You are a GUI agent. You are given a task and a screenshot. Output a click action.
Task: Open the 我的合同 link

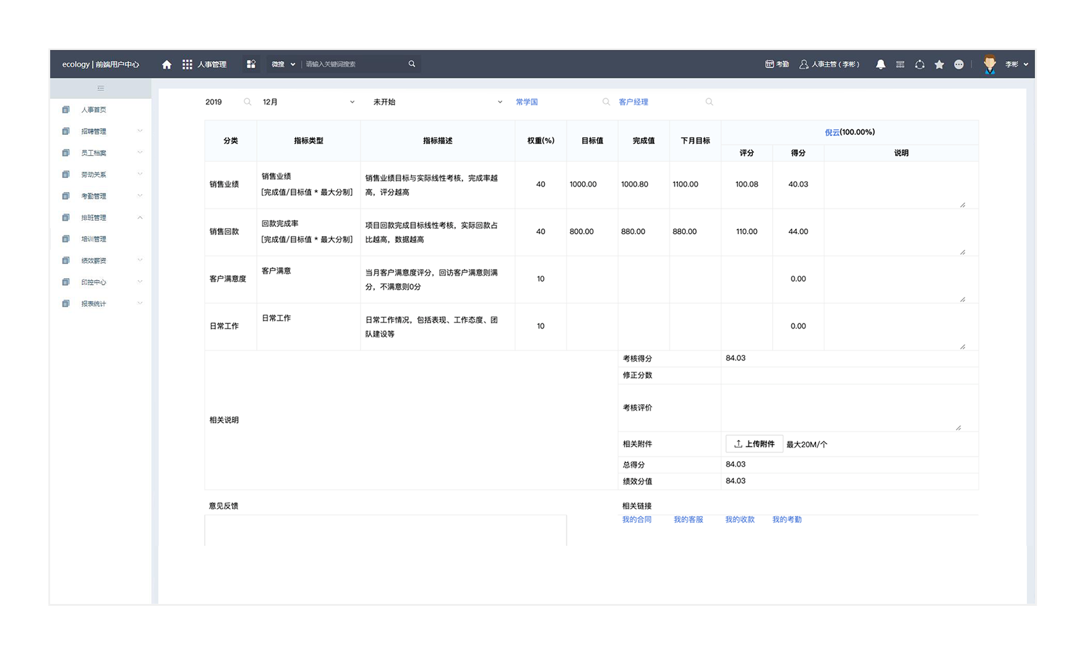click(637, 519)
